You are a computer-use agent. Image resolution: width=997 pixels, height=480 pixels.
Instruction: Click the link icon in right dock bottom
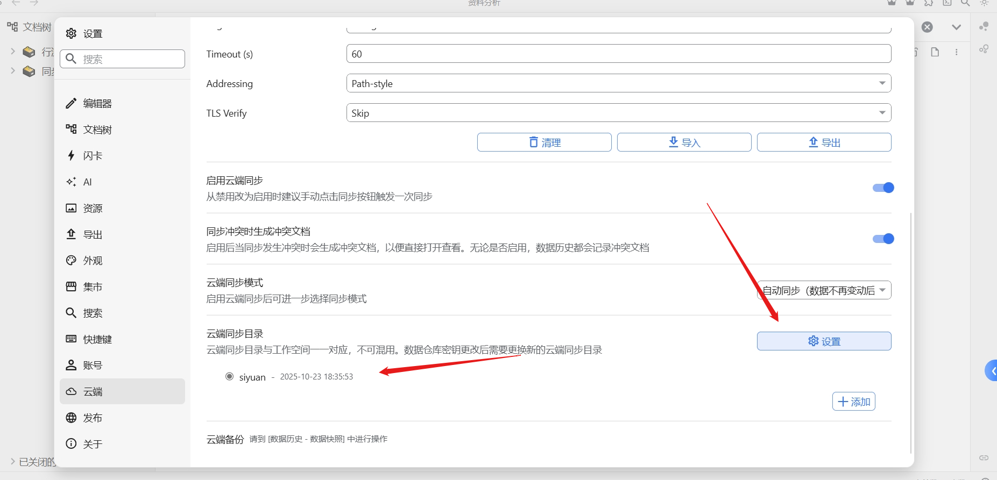[984, 457]
